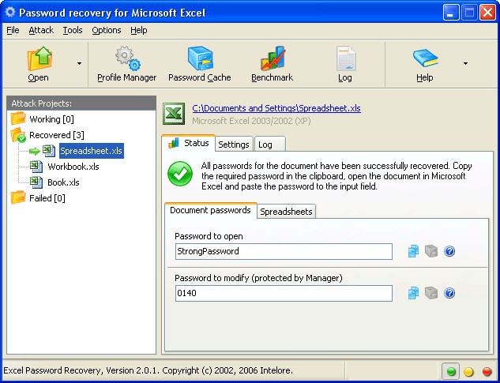Click gray box icon beside Password to open
The height and width of the screenshot is (383, 500).
[x=431, y=251]
